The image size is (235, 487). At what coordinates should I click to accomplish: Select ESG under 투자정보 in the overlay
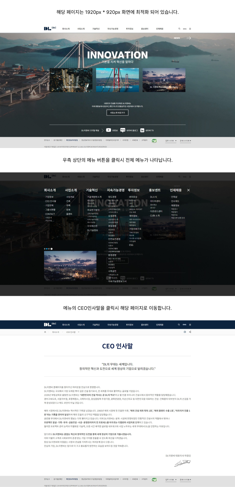click(x=131, y=245)
